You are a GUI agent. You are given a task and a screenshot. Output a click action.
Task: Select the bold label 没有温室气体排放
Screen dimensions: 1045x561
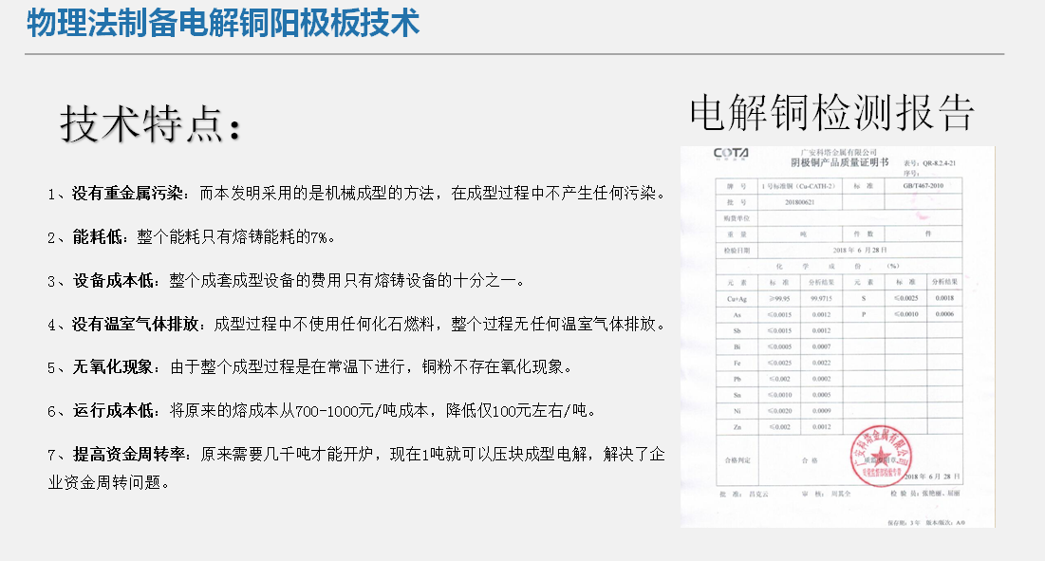click(x=136, y=325)
